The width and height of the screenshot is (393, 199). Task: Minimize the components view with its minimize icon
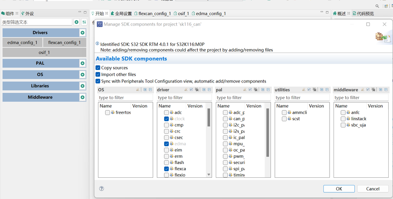[x=80, y=12]
